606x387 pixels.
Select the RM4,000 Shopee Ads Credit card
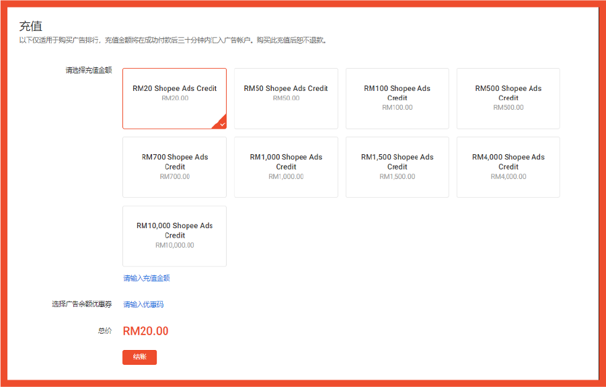click(x=508, y=167)
